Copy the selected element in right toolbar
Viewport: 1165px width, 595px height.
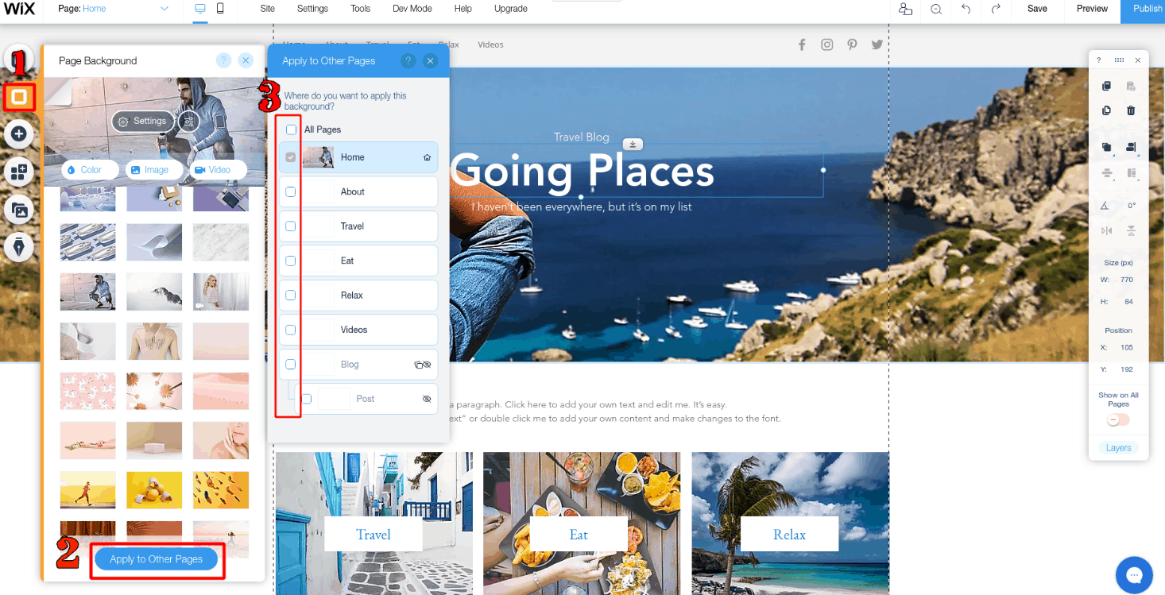1106,86
